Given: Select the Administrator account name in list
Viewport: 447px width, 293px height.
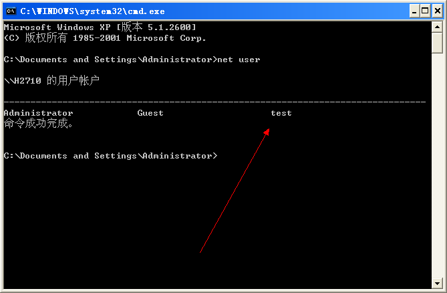Looking at the screenshot, I should tap(39, 113).
